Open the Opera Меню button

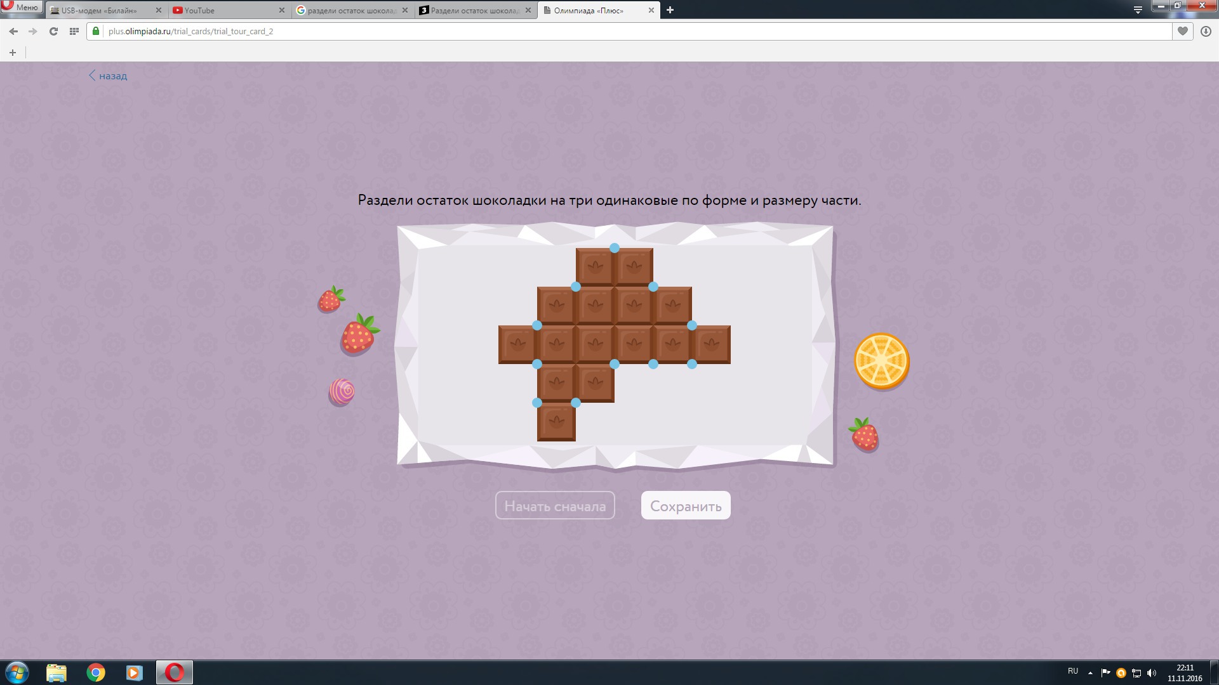pyautogui.click(x=21, y=7)
